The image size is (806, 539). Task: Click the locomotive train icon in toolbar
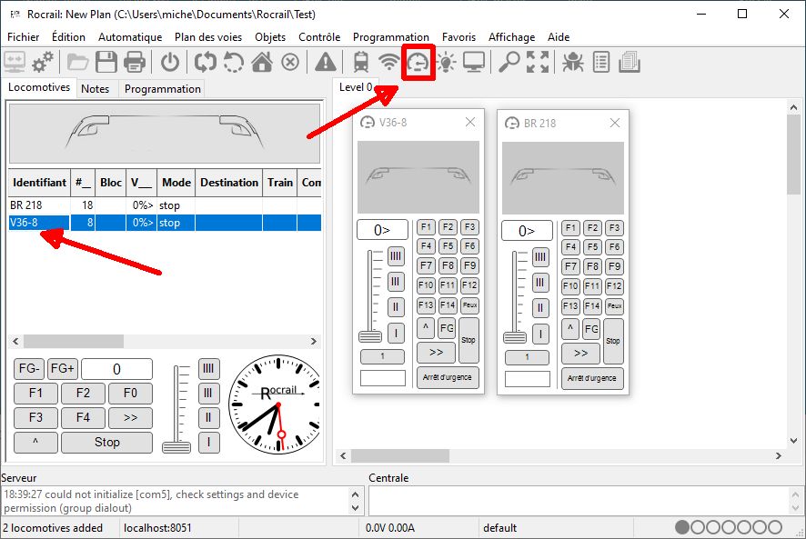pyautogui.click(x=361, y=62)
